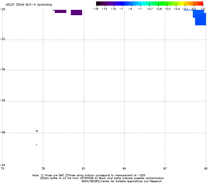Click the purple data block left of longitude 81
The height and width of the screenshot is (183, 208).
(x=76, y=12)
